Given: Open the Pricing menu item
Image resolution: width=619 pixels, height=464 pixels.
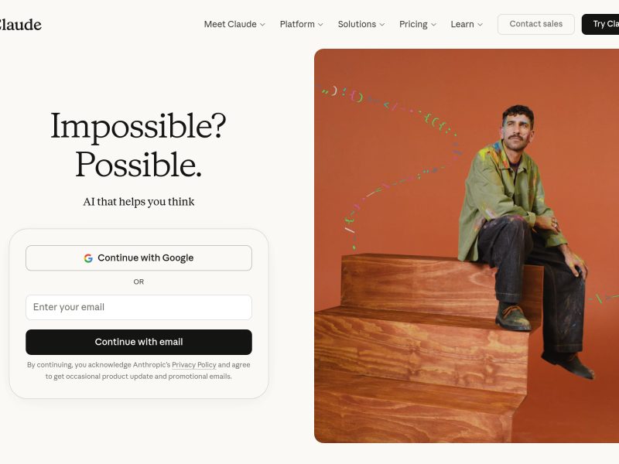Looking at the screenshot, I should [x=418, y=24].
